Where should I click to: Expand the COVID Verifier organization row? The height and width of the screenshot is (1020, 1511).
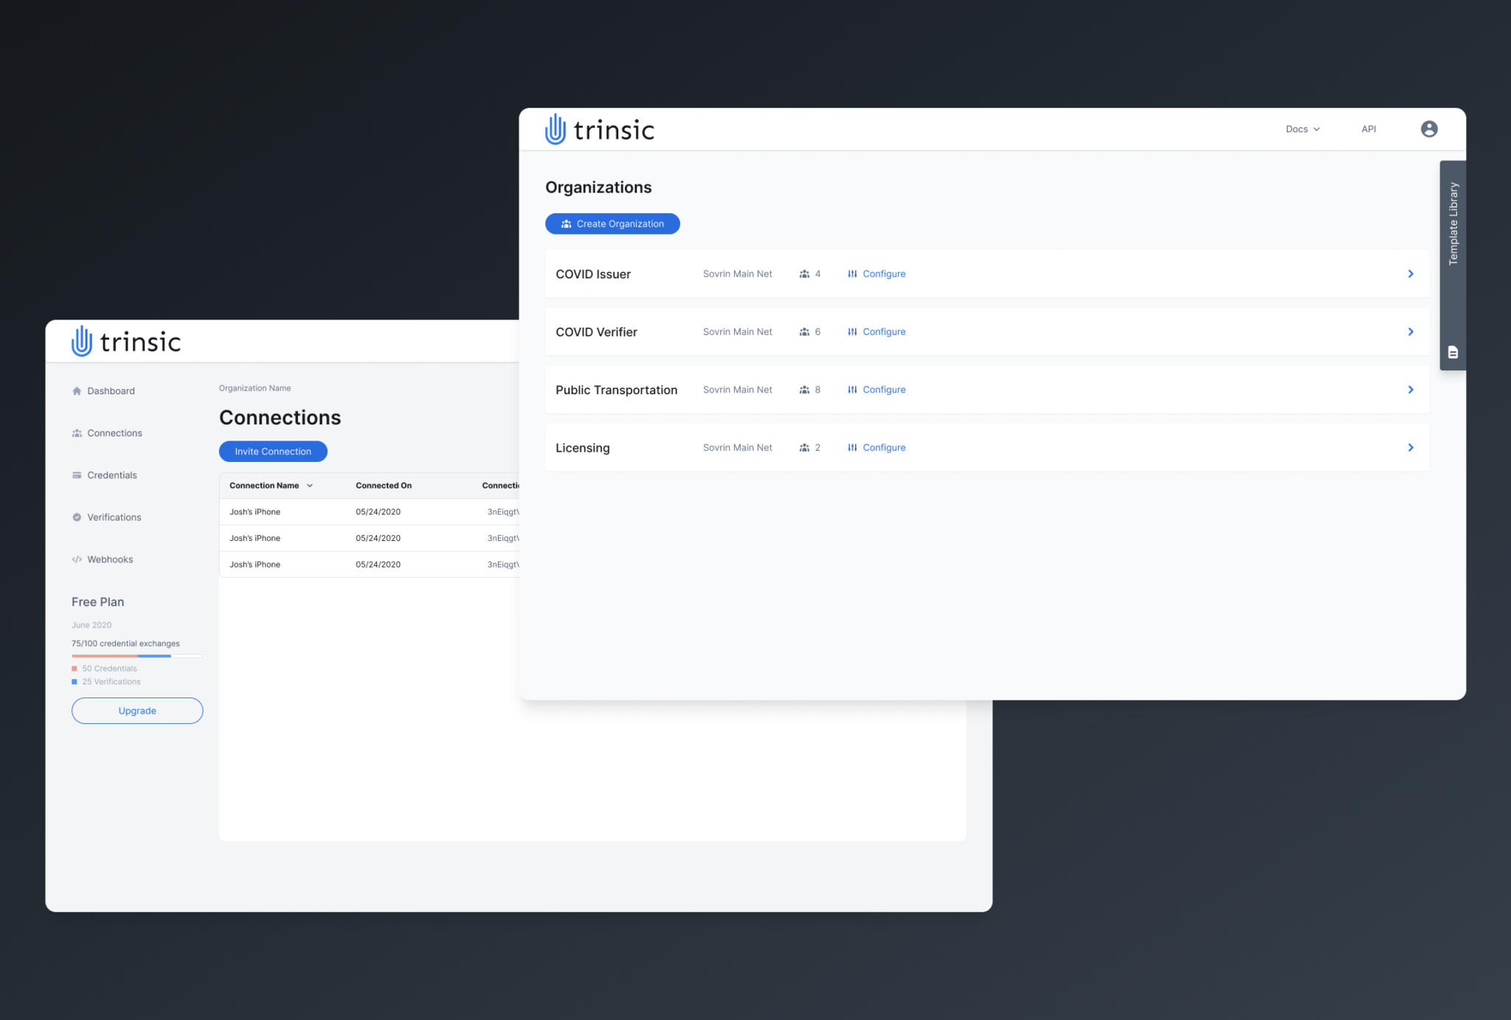pyautogui.click(x=1410, y=331)
